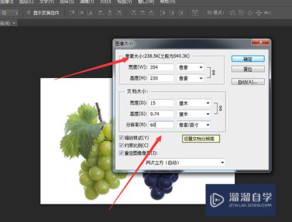Close the open document tab
The image size is (292, 222).
14,23
